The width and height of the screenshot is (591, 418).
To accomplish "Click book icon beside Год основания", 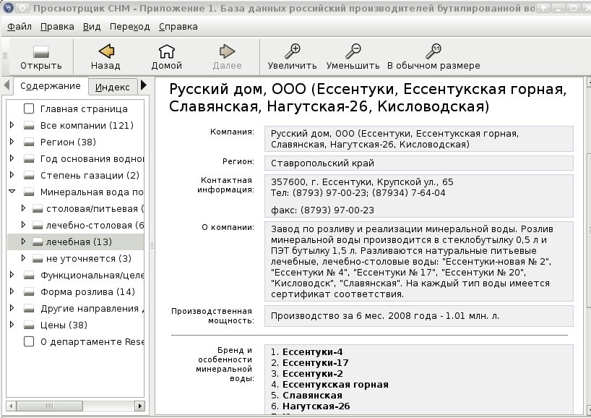I will click(29, 158).
